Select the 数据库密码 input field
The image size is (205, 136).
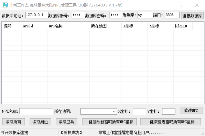coord(116,15)
